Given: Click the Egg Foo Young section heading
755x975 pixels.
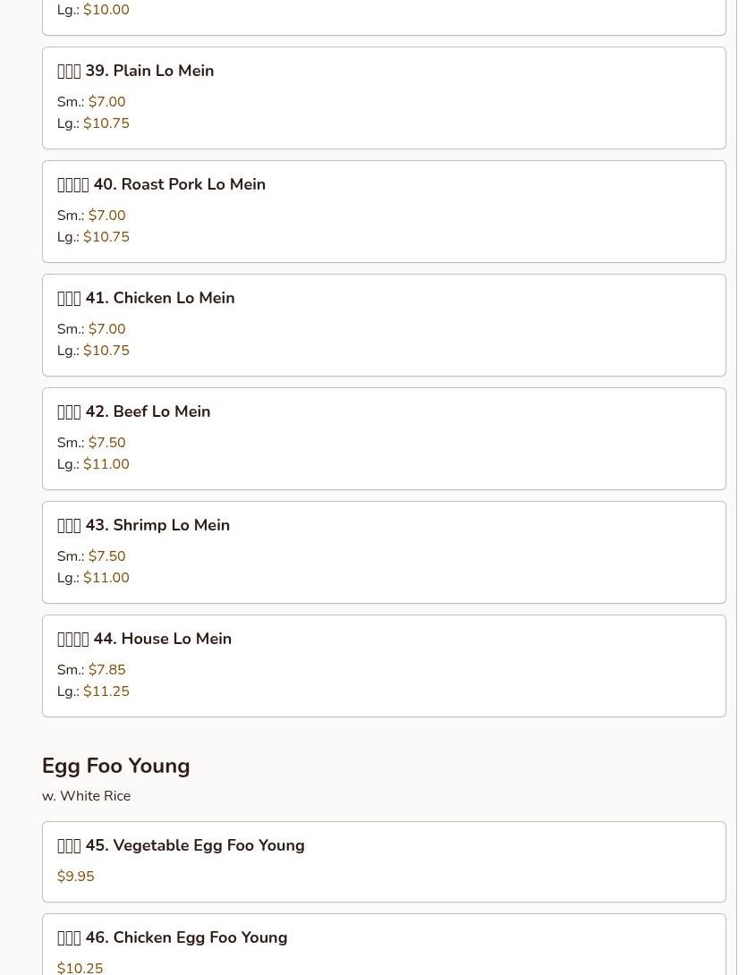Looking at the screenshot, I should [115, 766].
